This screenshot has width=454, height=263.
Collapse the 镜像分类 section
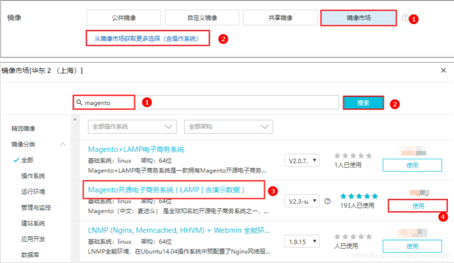(63, 144)
